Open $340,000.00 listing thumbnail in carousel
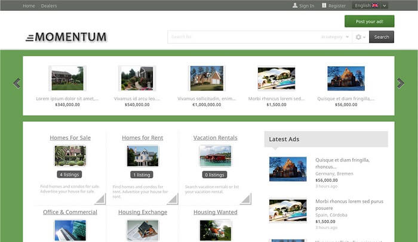418x242 pixels. (67, 78)
